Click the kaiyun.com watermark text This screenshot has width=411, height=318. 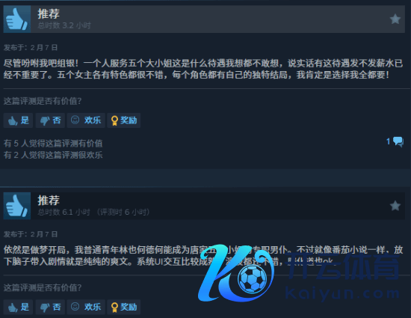point(342,294)
